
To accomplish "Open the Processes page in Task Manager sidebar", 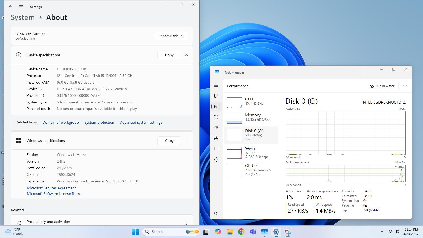I will click(x=216, y=96).
